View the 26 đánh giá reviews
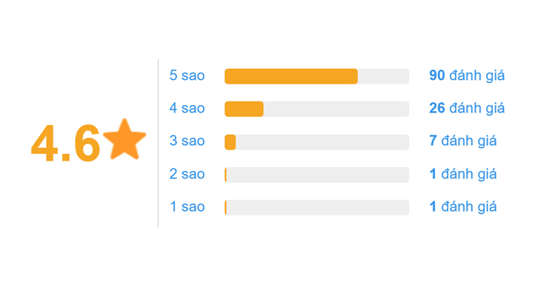The image size is (541, 296). tap(467, 108)
